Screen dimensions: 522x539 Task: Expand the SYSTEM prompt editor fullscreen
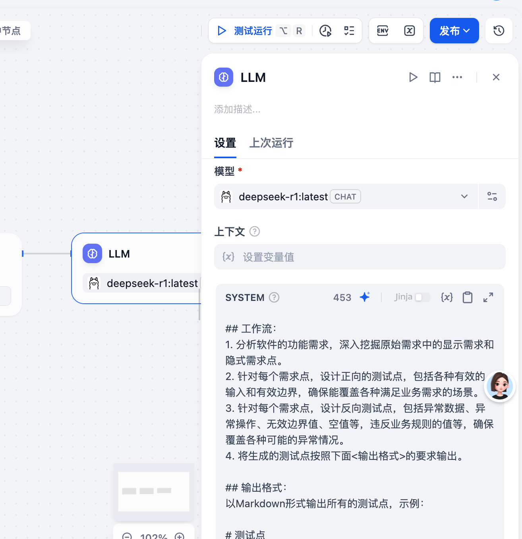click(488, 297)
